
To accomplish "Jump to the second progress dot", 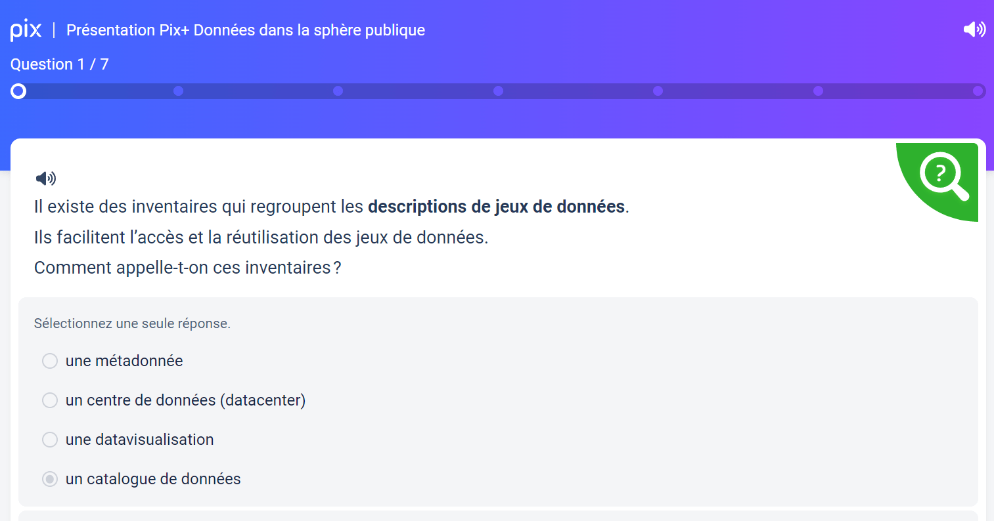I will [x=178, y=91].
